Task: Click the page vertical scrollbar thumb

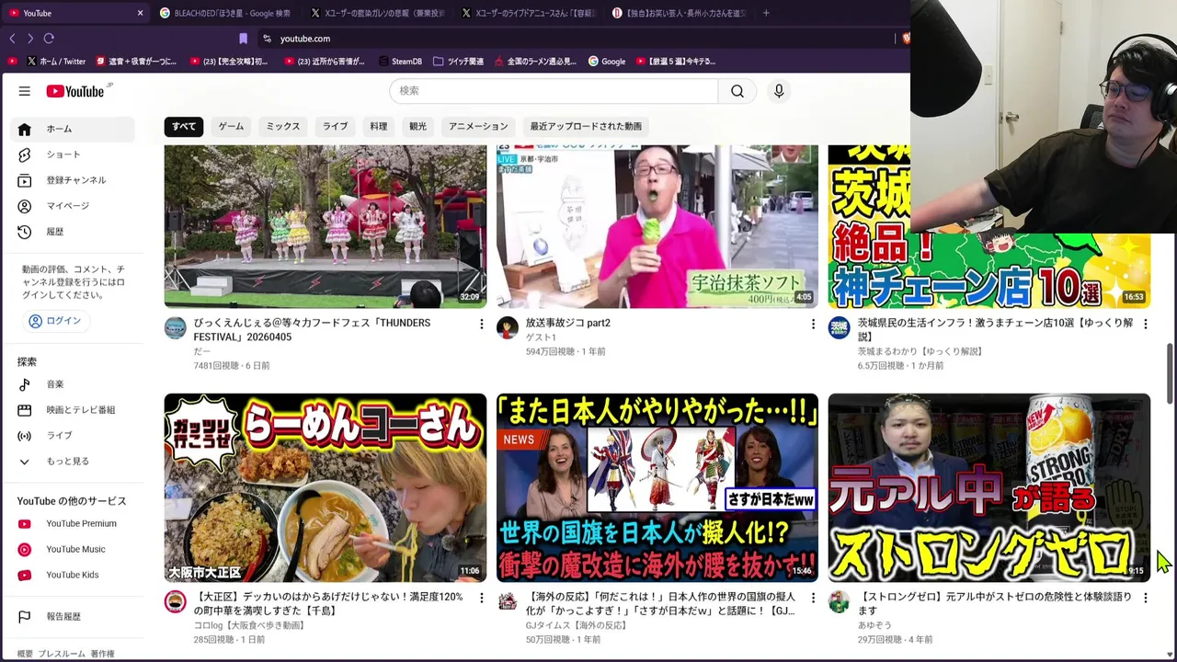Action: coord(1171,372)
